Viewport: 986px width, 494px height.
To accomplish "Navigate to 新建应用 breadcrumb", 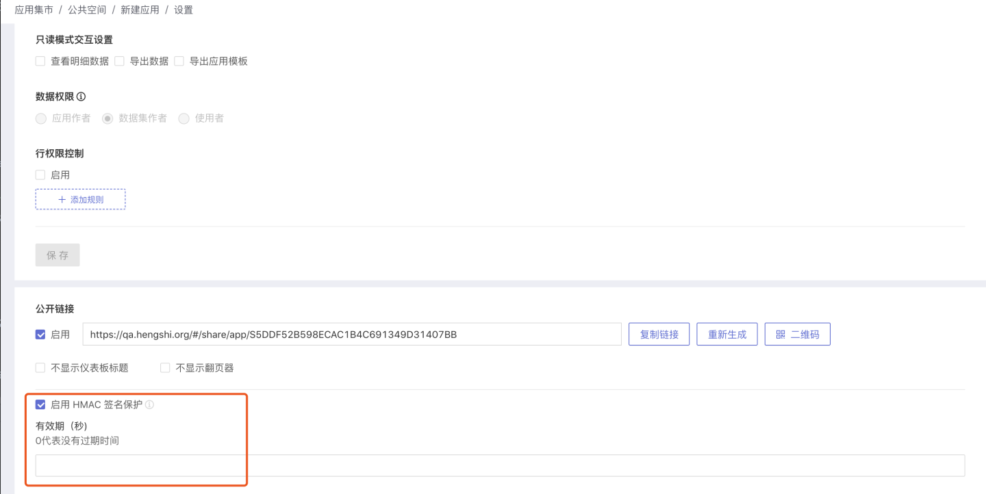I will click(140, 10).
